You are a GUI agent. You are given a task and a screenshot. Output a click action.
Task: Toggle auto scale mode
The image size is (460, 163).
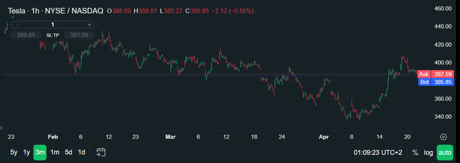coord(445,153)
